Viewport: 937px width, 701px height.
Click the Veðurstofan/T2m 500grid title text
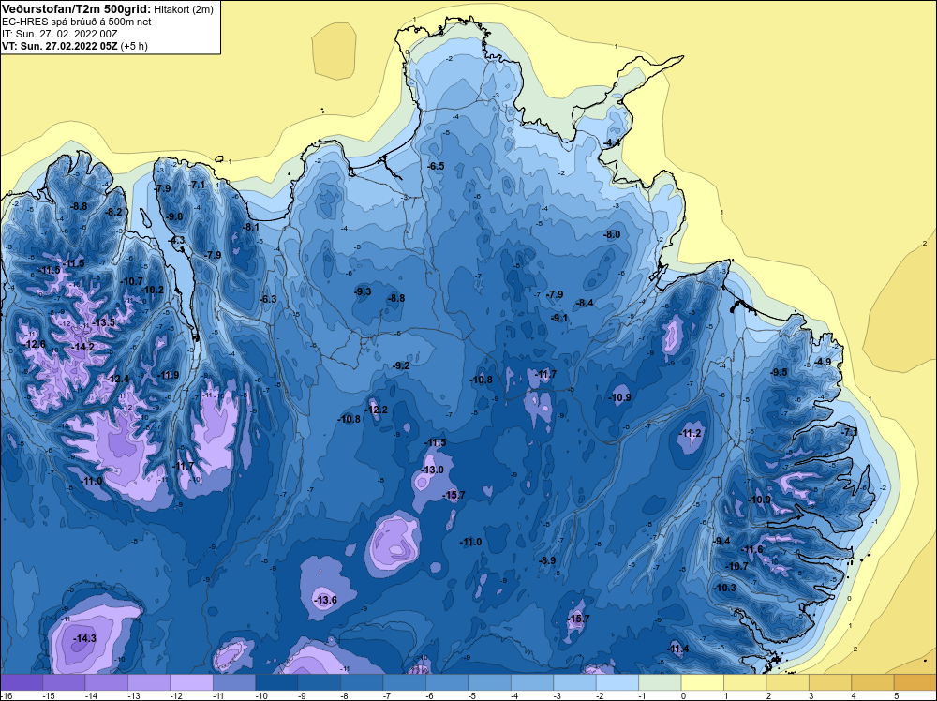[77, 9]
